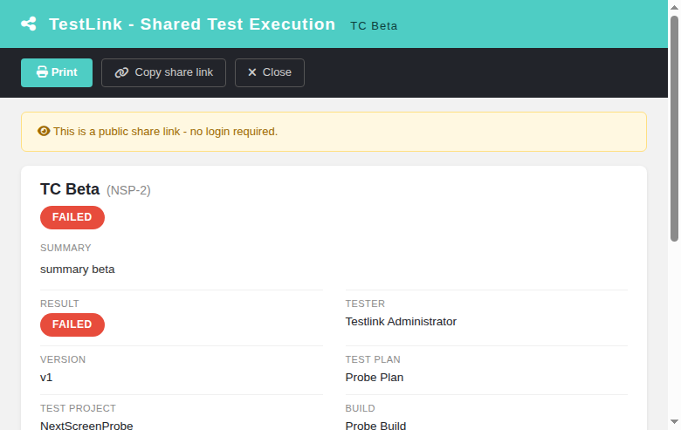Close the shared execution view
The width and height of the screenshot is (681, 430).
point(270,72)
